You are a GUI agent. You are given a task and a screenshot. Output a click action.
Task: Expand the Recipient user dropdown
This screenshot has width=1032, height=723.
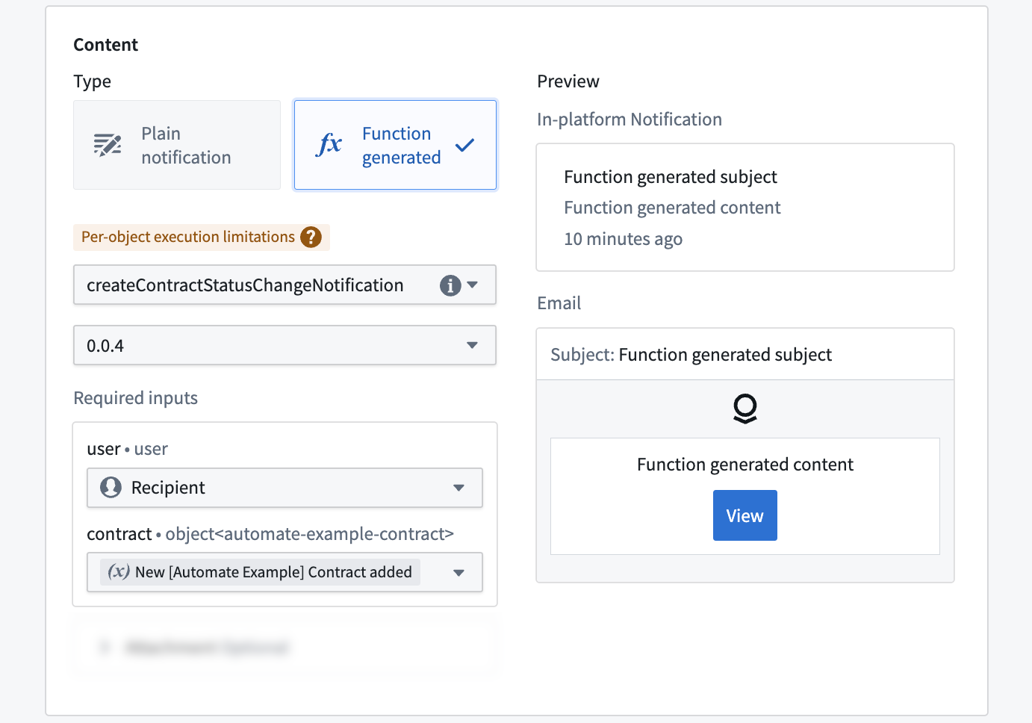[285, 488]
